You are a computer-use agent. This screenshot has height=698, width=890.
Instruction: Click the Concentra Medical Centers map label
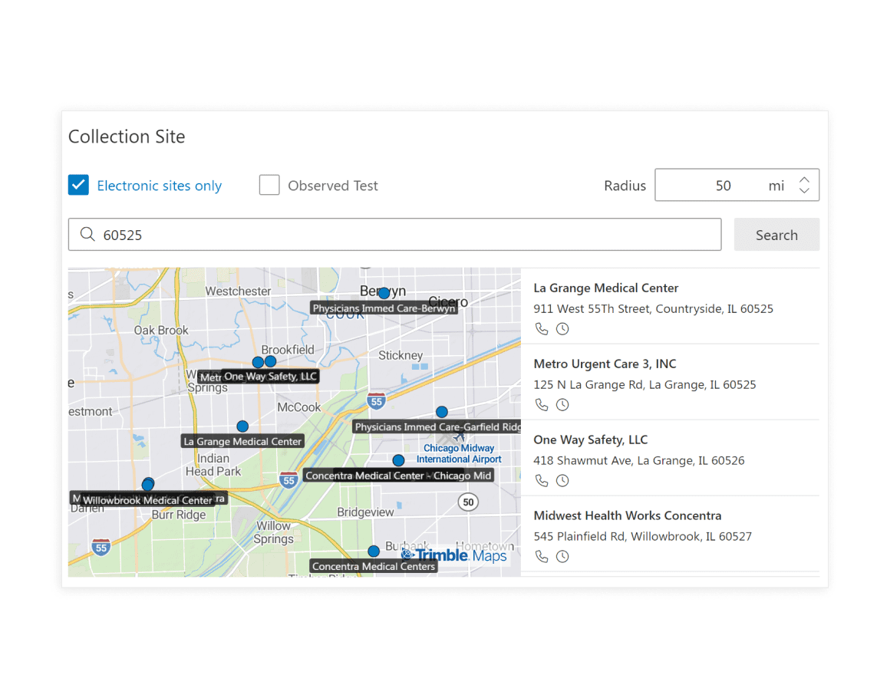click(x=374, y=566)
